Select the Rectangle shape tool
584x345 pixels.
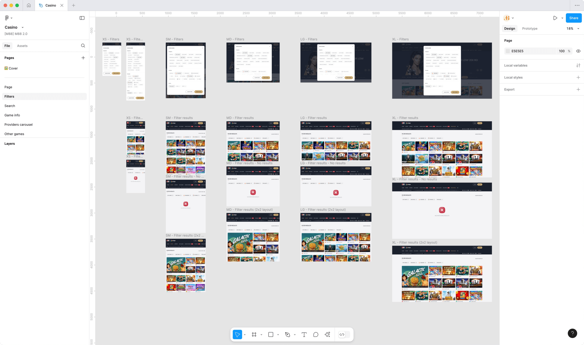tap(271, 334)
